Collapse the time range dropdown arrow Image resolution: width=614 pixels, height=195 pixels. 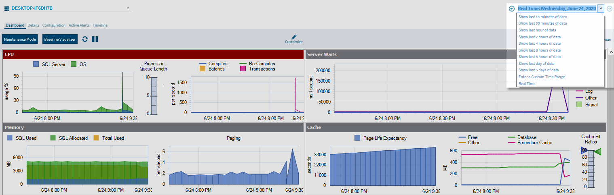click(601, 8)
